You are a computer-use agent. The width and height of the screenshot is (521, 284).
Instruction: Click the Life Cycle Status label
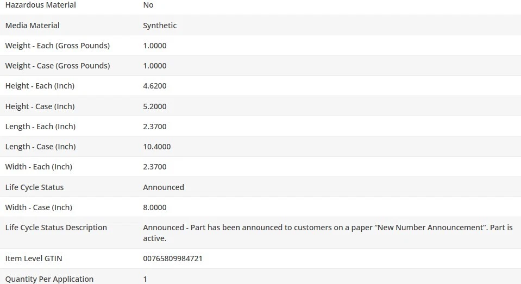pos(35,187)
